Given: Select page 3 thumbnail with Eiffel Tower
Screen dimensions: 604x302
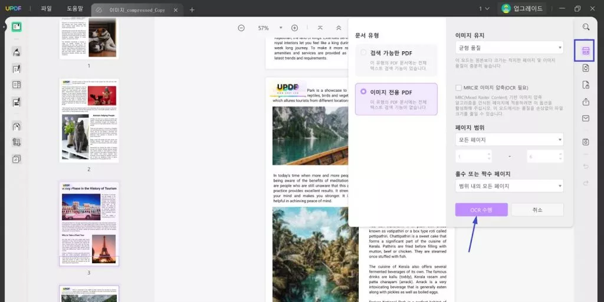Looking at the screenshot, I should (x=89, y=224).
